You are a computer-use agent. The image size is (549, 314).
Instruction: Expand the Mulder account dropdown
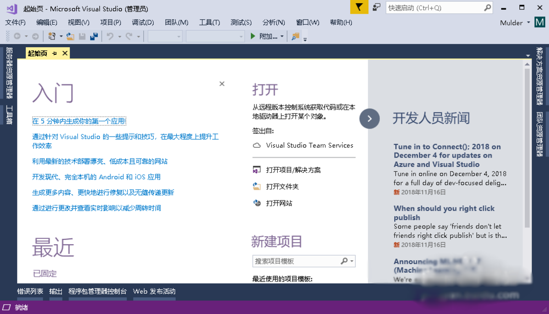point(528,23)
